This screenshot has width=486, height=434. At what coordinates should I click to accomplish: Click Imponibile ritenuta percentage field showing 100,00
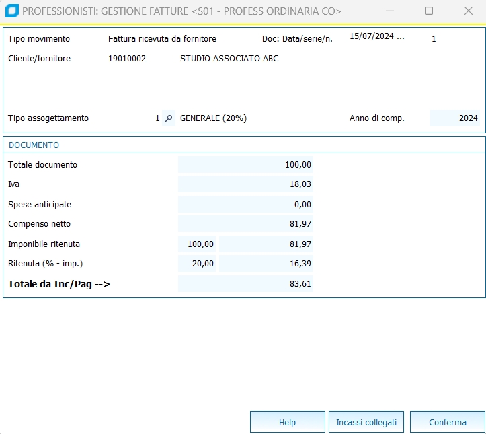point(198,244)
